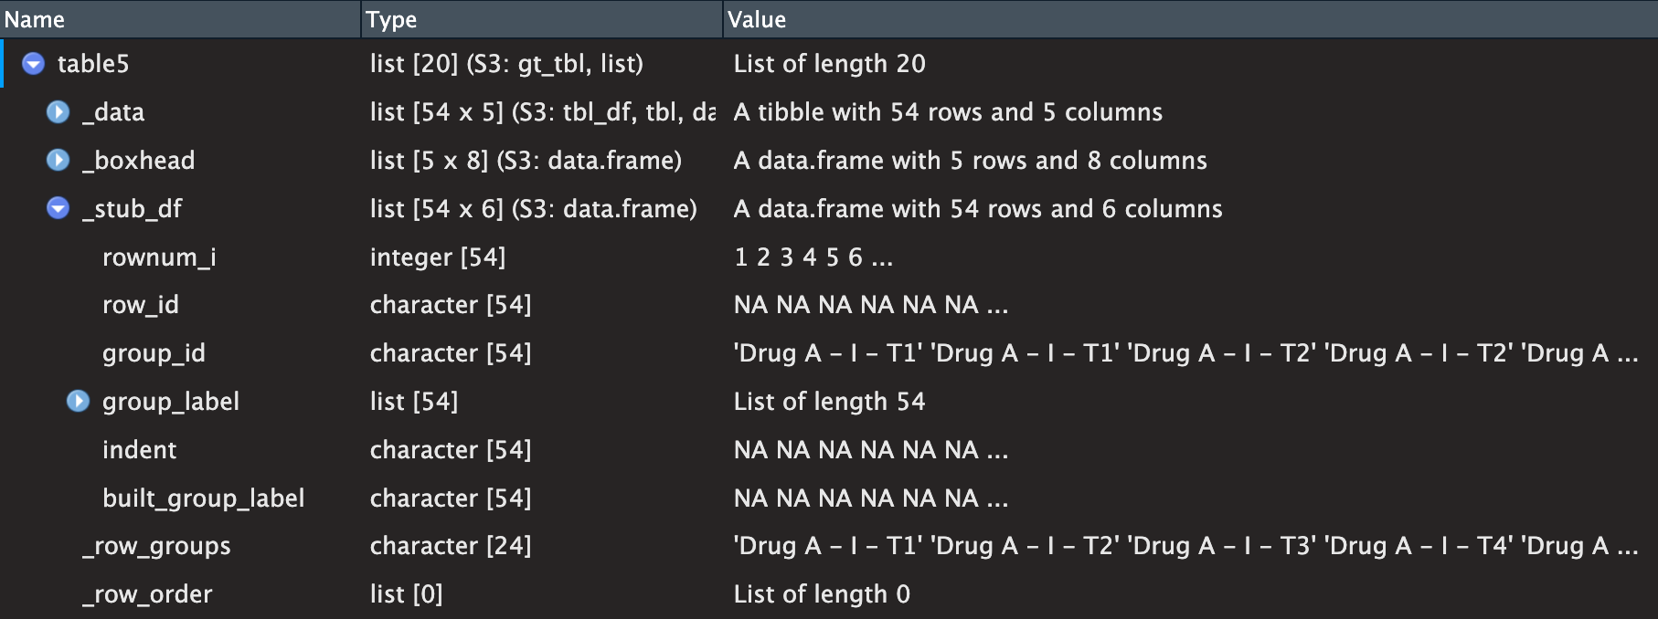1658x619 pixels.
Task: Click the 'character [24]' type cell
Action: pos(451,546)
